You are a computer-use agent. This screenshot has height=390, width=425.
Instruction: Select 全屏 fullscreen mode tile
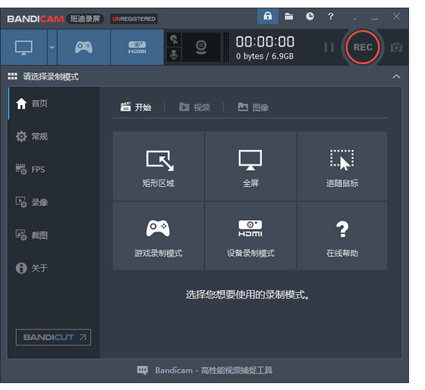pyautogui.click(x=250, y=166)
